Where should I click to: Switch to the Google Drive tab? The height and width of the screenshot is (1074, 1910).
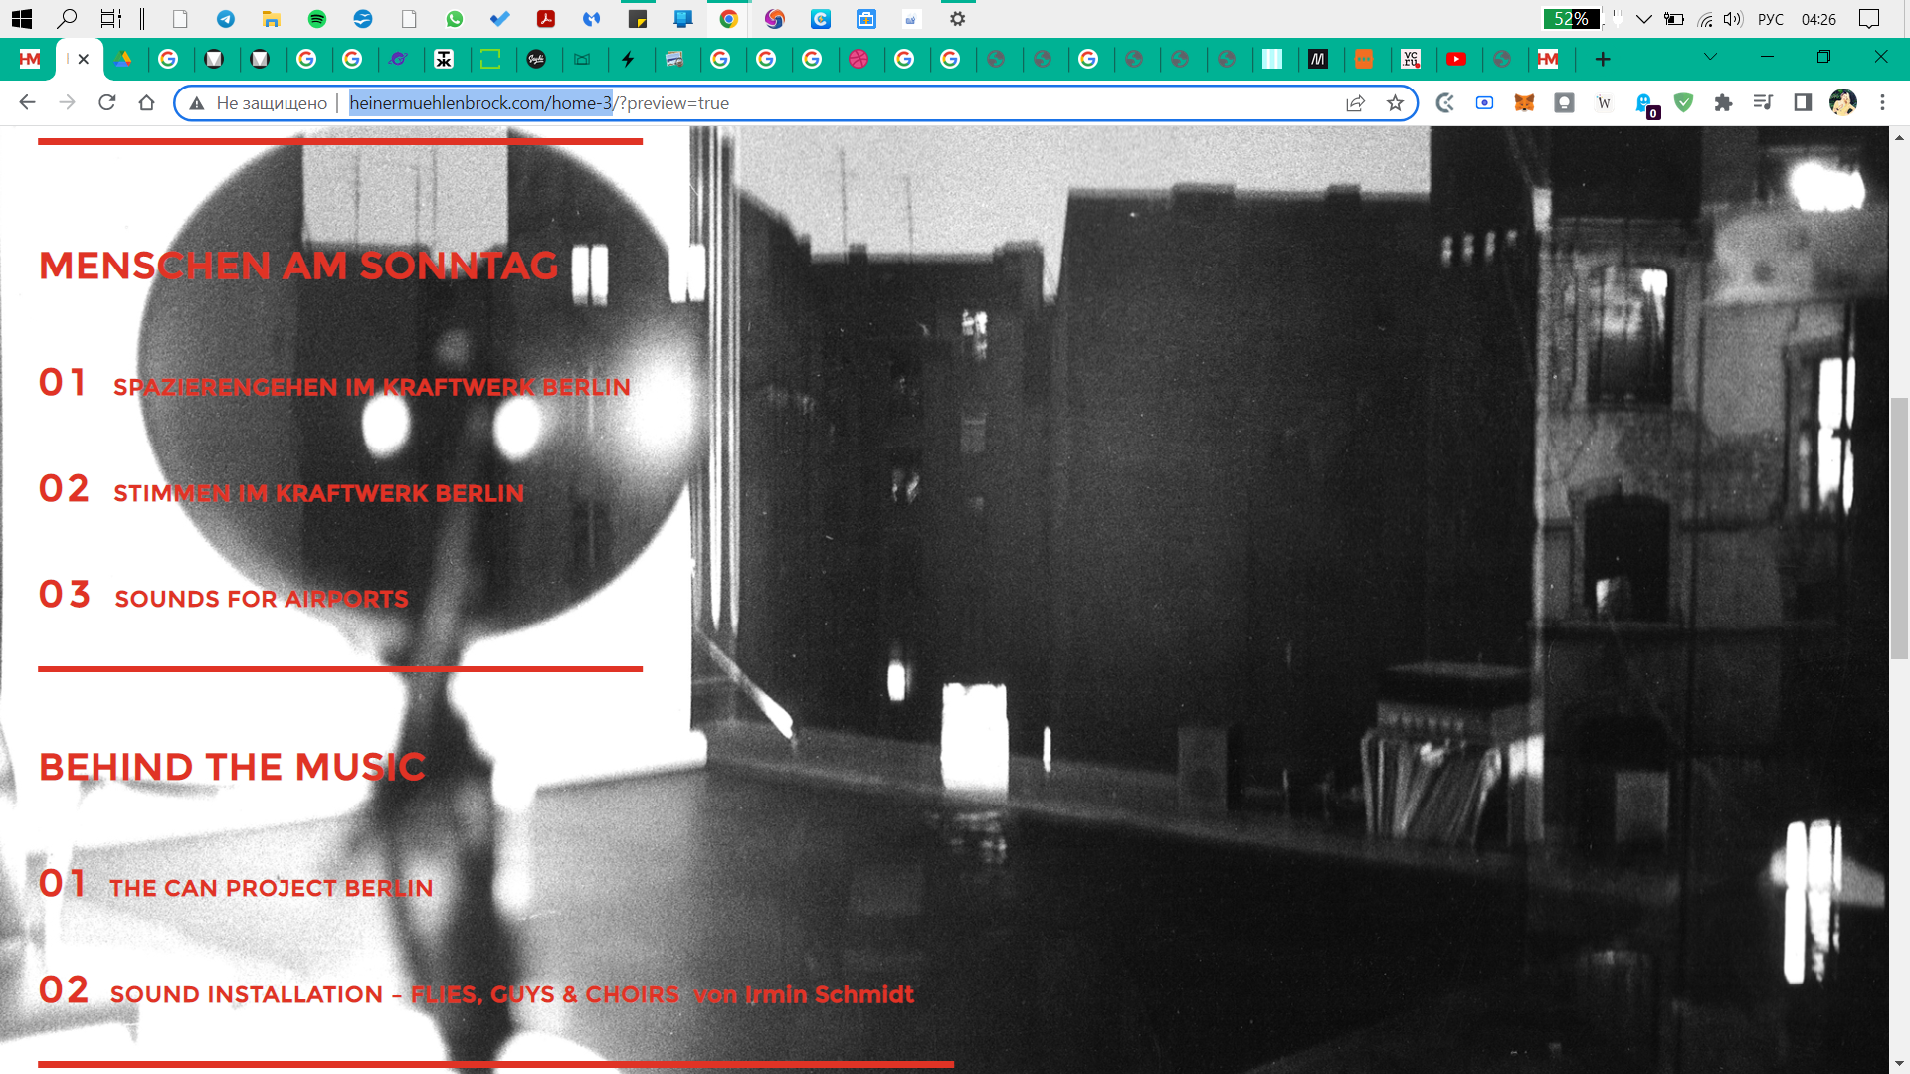point(122,60)
